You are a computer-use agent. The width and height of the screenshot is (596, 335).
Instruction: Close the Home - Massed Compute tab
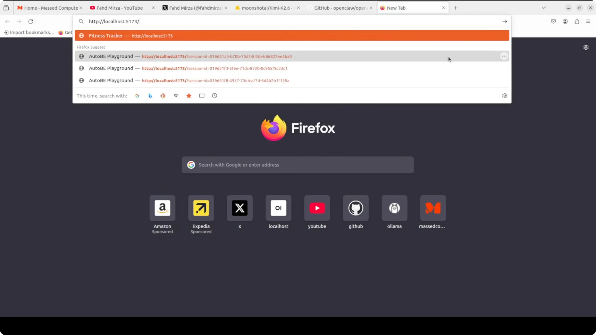[x=81, y=8]
